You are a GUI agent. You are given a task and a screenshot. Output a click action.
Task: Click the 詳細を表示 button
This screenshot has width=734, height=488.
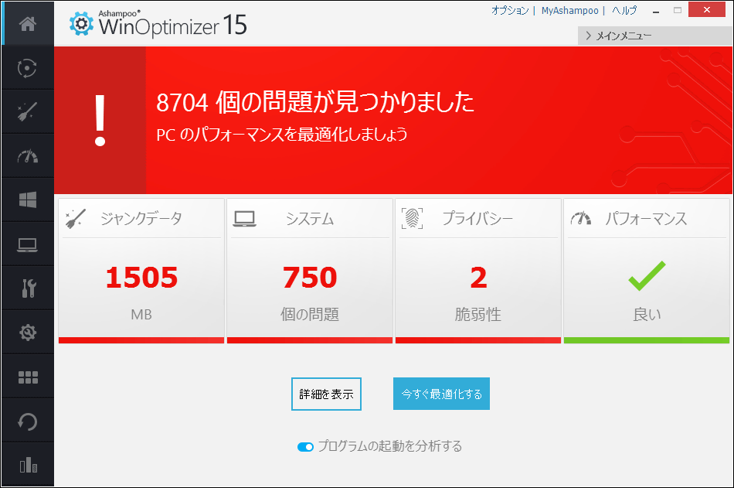tap(326, 394)
